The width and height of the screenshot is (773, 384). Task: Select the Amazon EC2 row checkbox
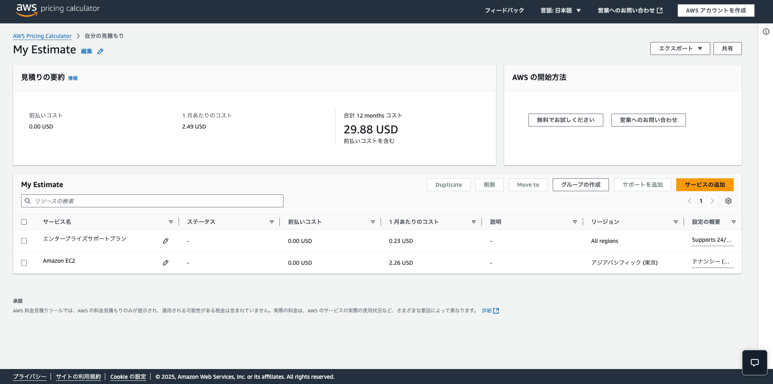click(24, 263)
